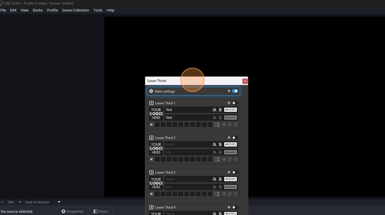
Task: Click the Name field of Lower Third 3
Action: (x=187, y=179)
